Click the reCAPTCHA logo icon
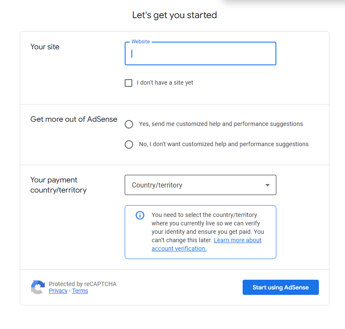 coord(38,287)
